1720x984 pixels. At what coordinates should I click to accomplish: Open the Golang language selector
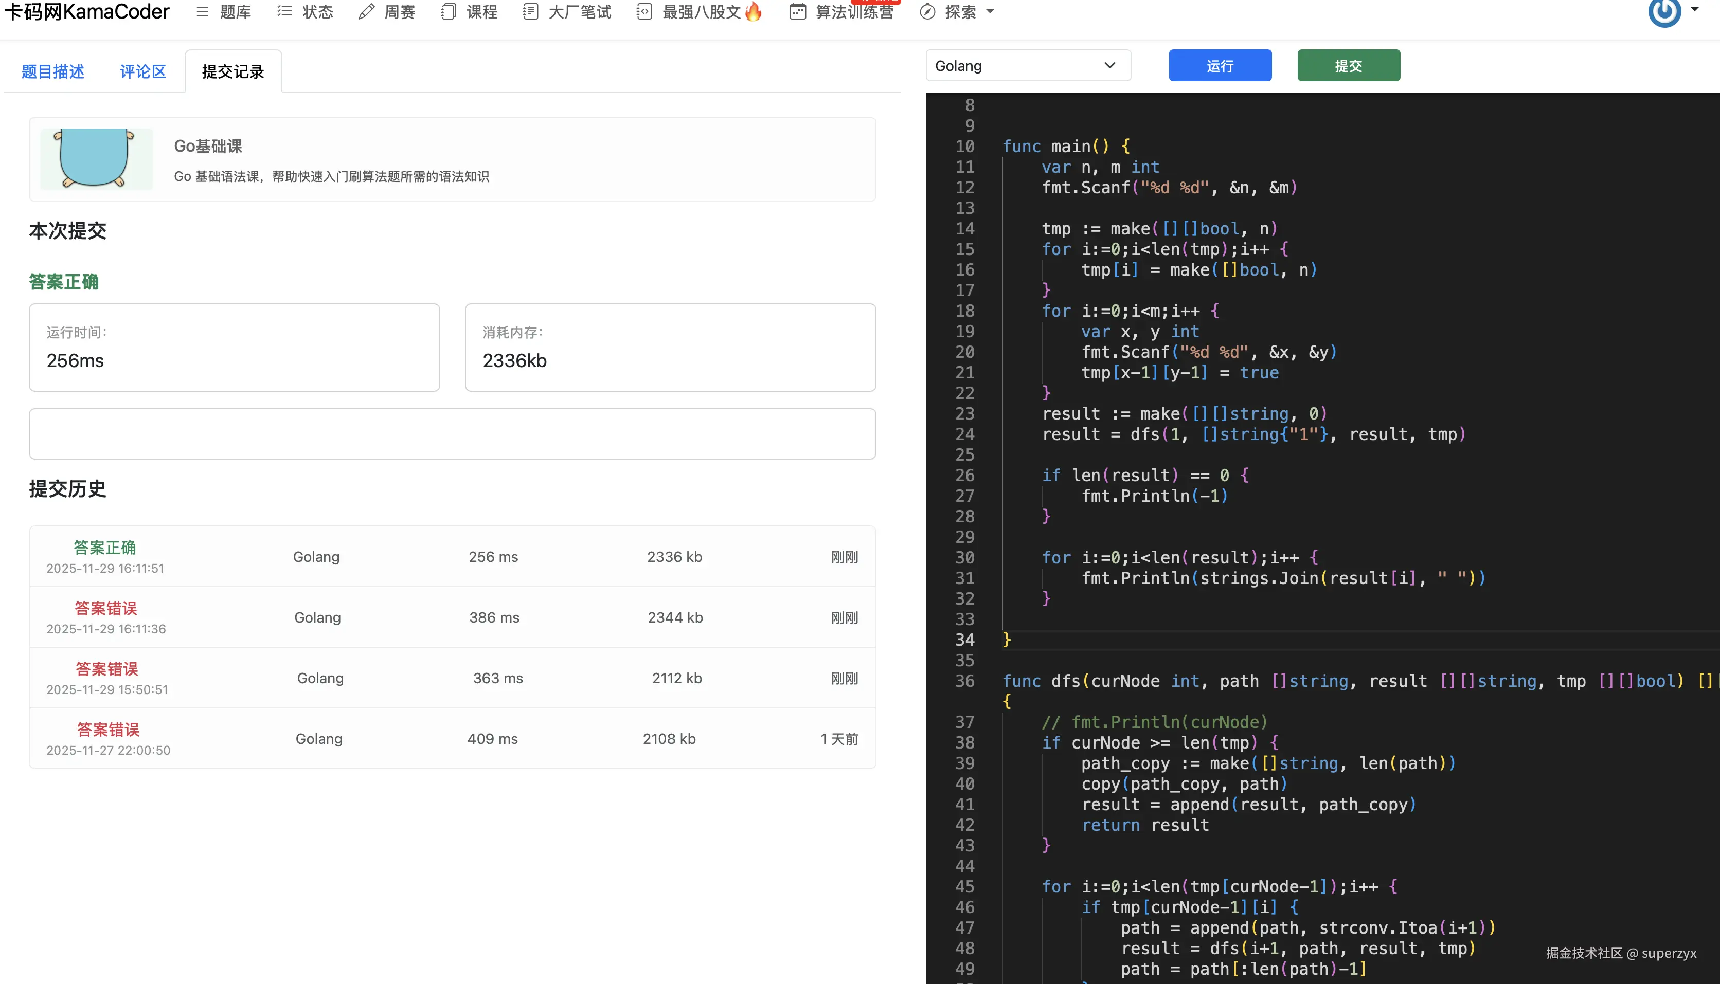click(x=1027, y=66)
